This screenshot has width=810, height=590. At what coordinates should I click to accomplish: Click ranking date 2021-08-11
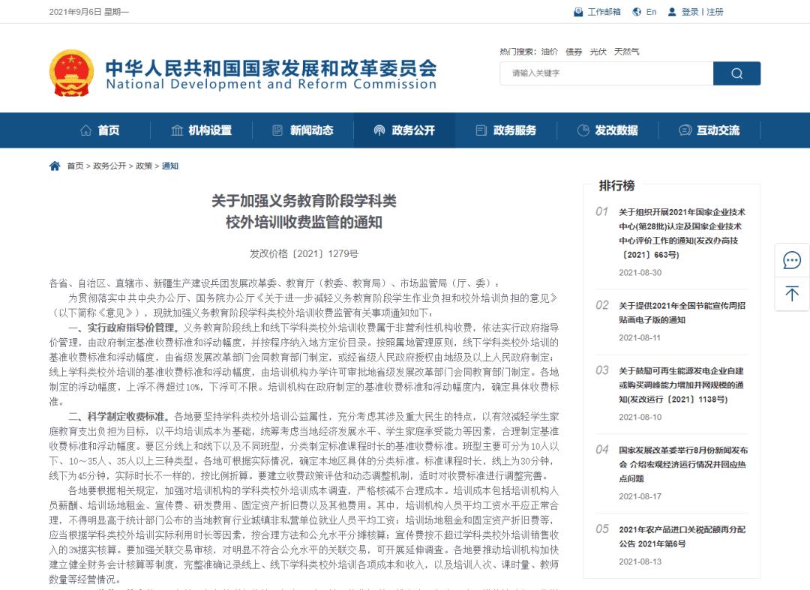[x=640, y=337]
